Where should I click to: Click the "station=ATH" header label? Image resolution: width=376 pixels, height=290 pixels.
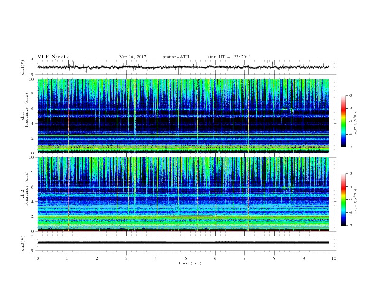(x=176, y=57)
